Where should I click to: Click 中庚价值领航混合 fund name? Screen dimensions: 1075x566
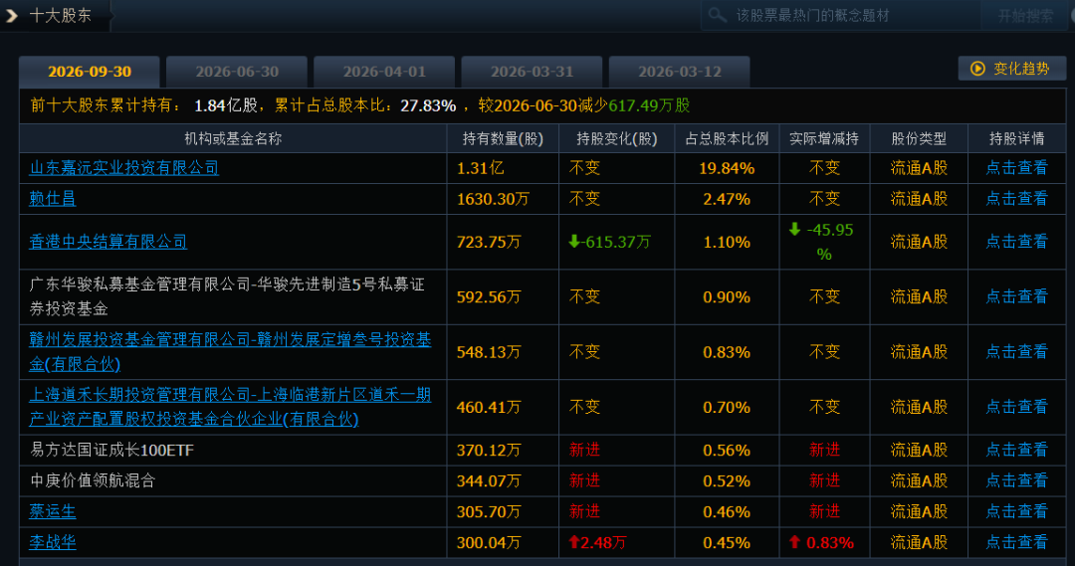(x=93, y=480)
